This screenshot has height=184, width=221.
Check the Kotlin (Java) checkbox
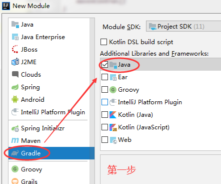coord(104,115)
